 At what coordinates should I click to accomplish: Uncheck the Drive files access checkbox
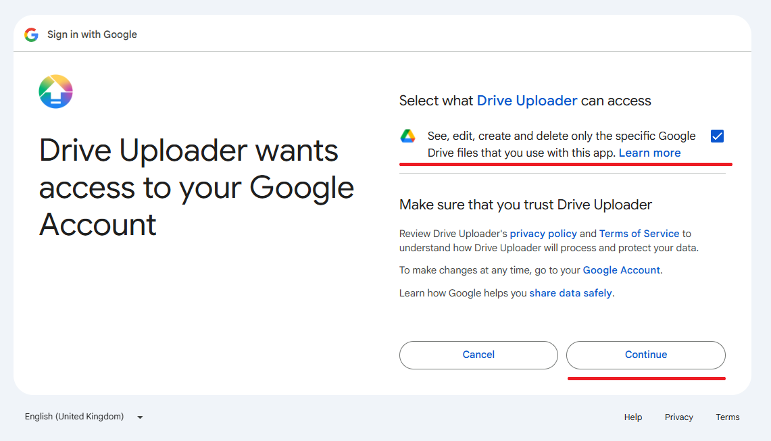pyautogui.click(x=717, y=136)
